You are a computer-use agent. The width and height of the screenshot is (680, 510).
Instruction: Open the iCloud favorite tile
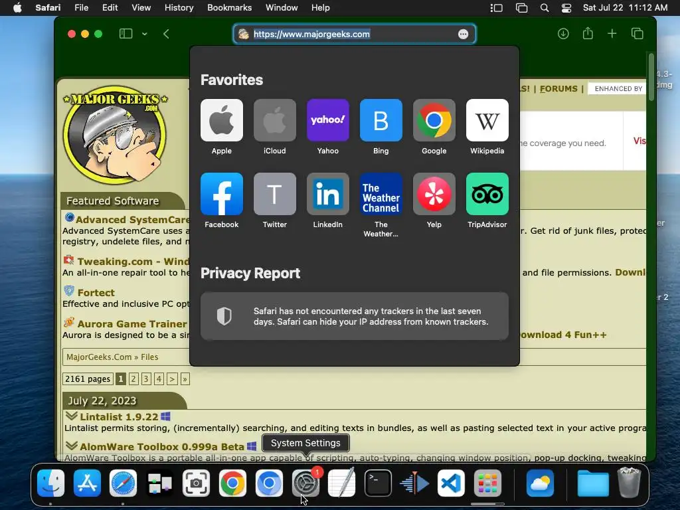click(x=275, y=120)
